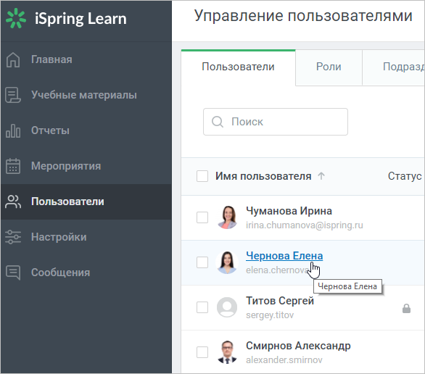Viewport: 425px width, 374px height.
Task: Open user Чуманова Ирина
Action: (289, 211)
